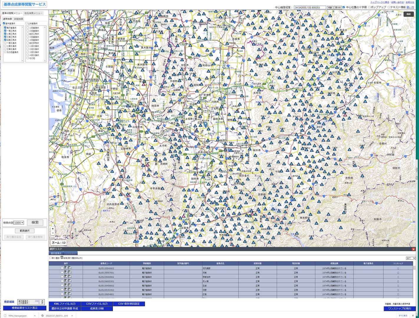Click the magnifier icon in the EL05235069902 row
Screen dimensions: 419x318
tap(70, 277)
